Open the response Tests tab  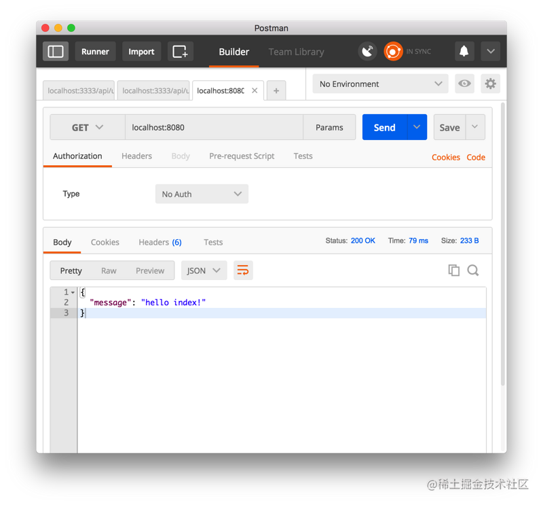213,242
